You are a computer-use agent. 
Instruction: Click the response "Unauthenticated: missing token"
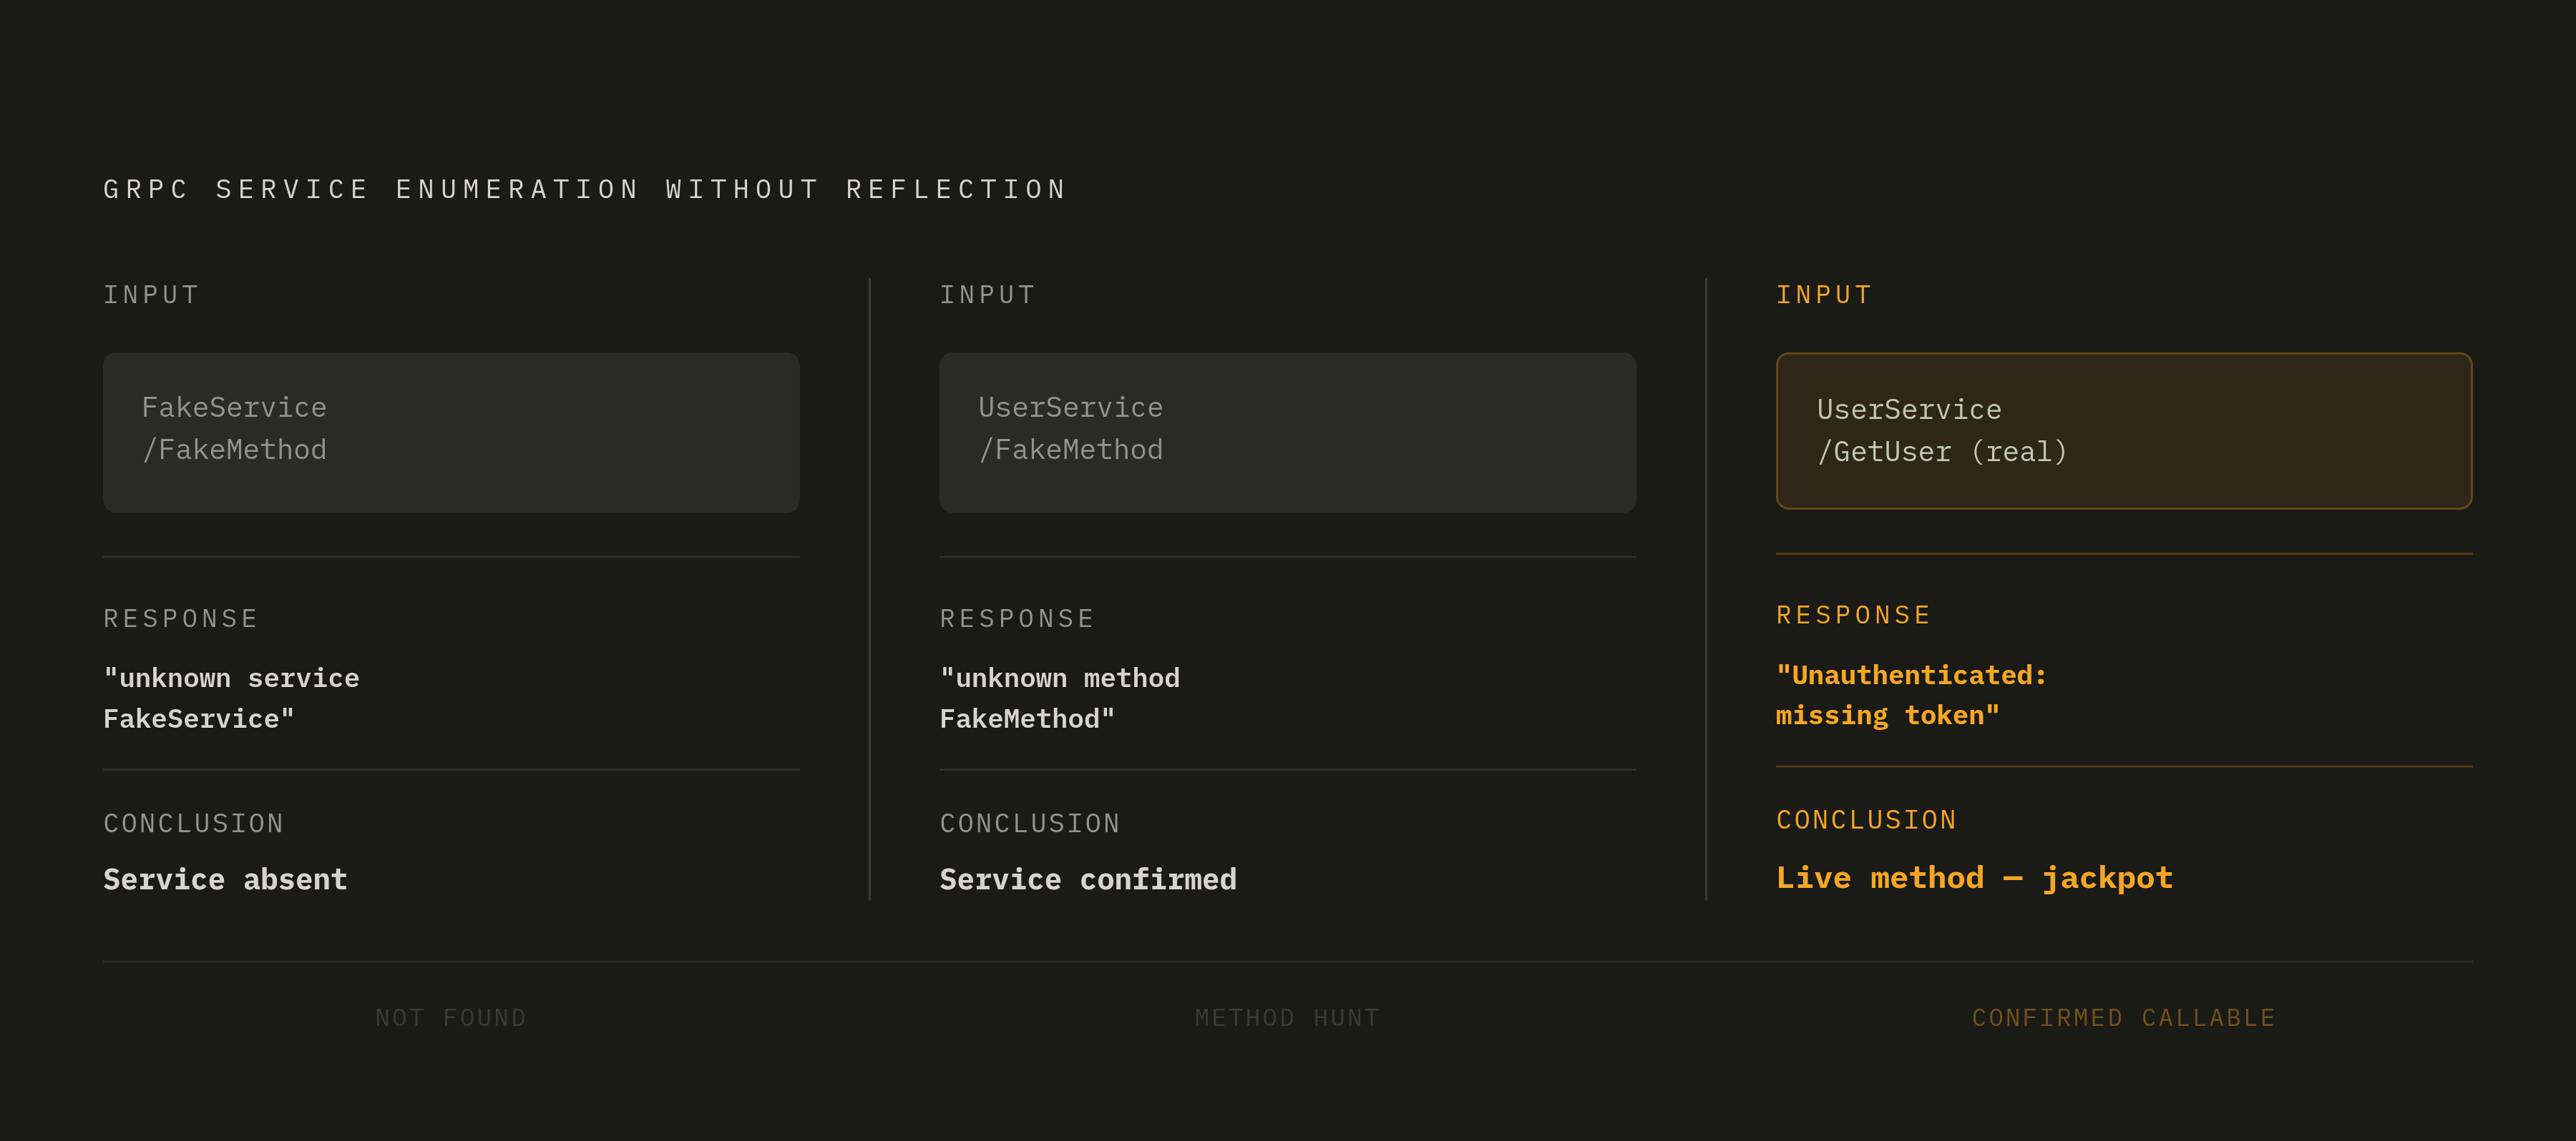[1911, 696]
